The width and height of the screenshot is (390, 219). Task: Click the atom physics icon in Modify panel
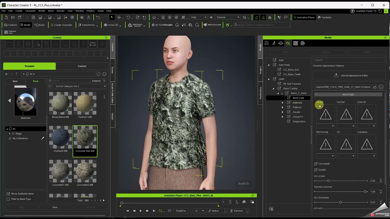pos(303,43)
